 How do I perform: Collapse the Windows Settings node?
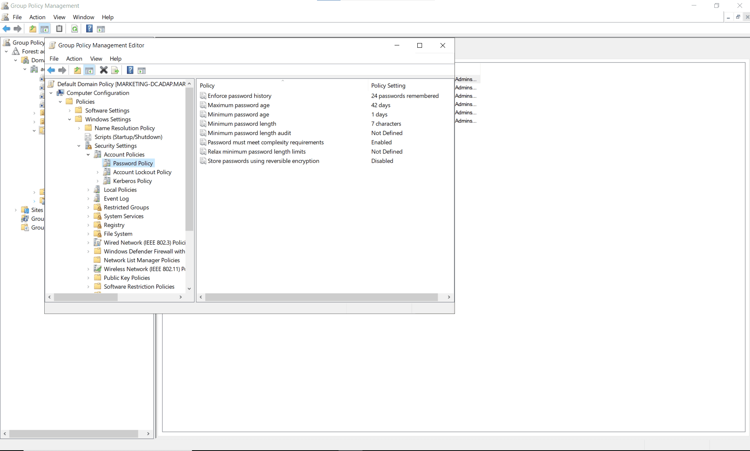pos(70,119)
